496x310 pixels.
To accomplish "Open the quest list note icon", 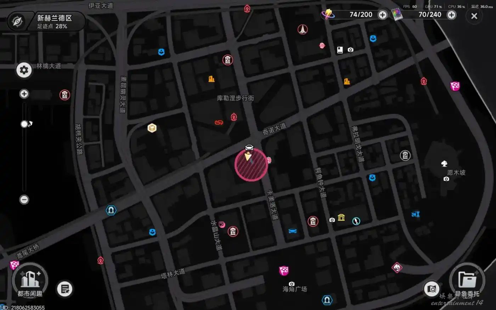I will point(65,289).
